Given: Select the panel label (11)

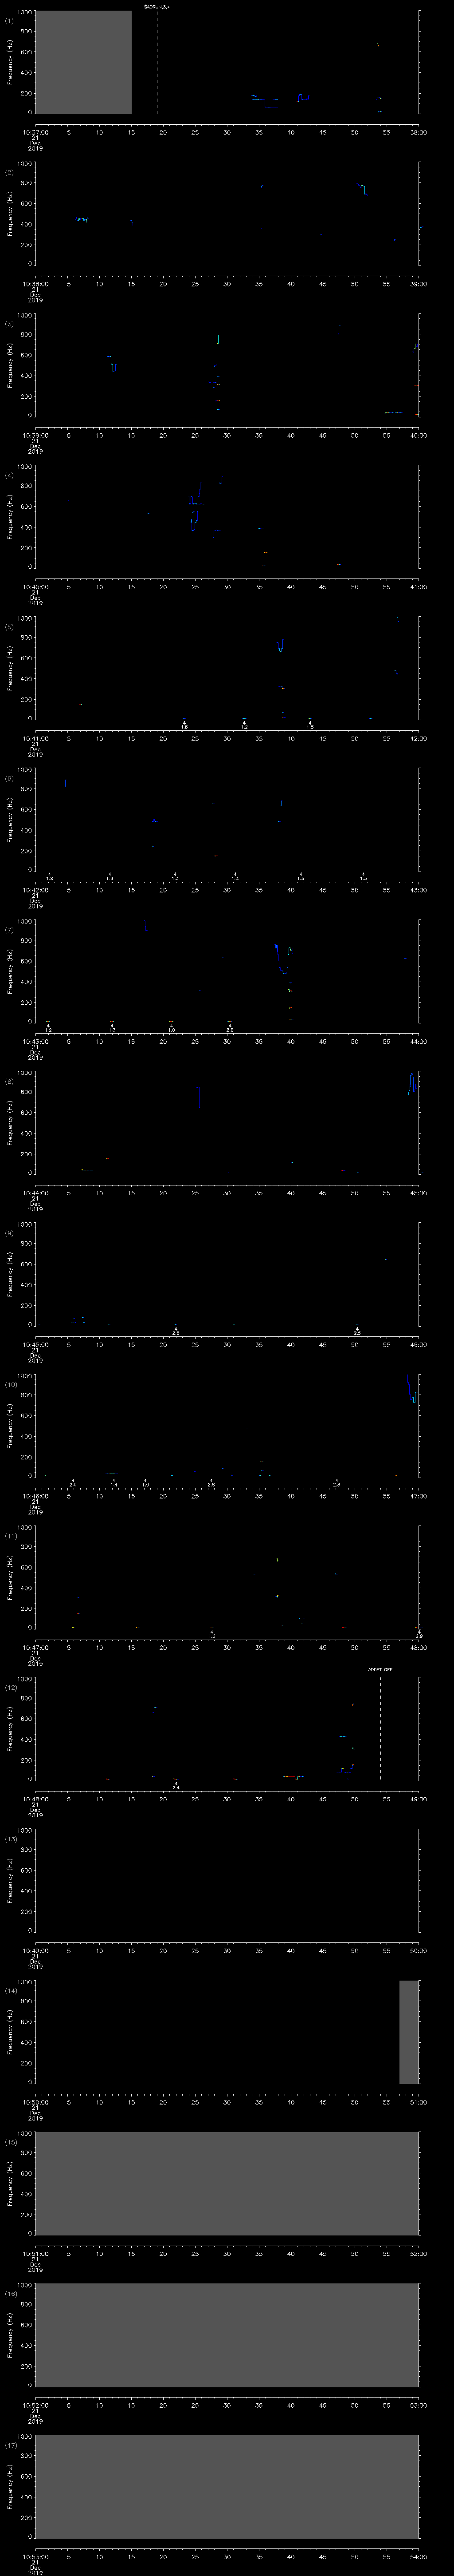Looking at the screenshot, I should tap(10, 1536).
